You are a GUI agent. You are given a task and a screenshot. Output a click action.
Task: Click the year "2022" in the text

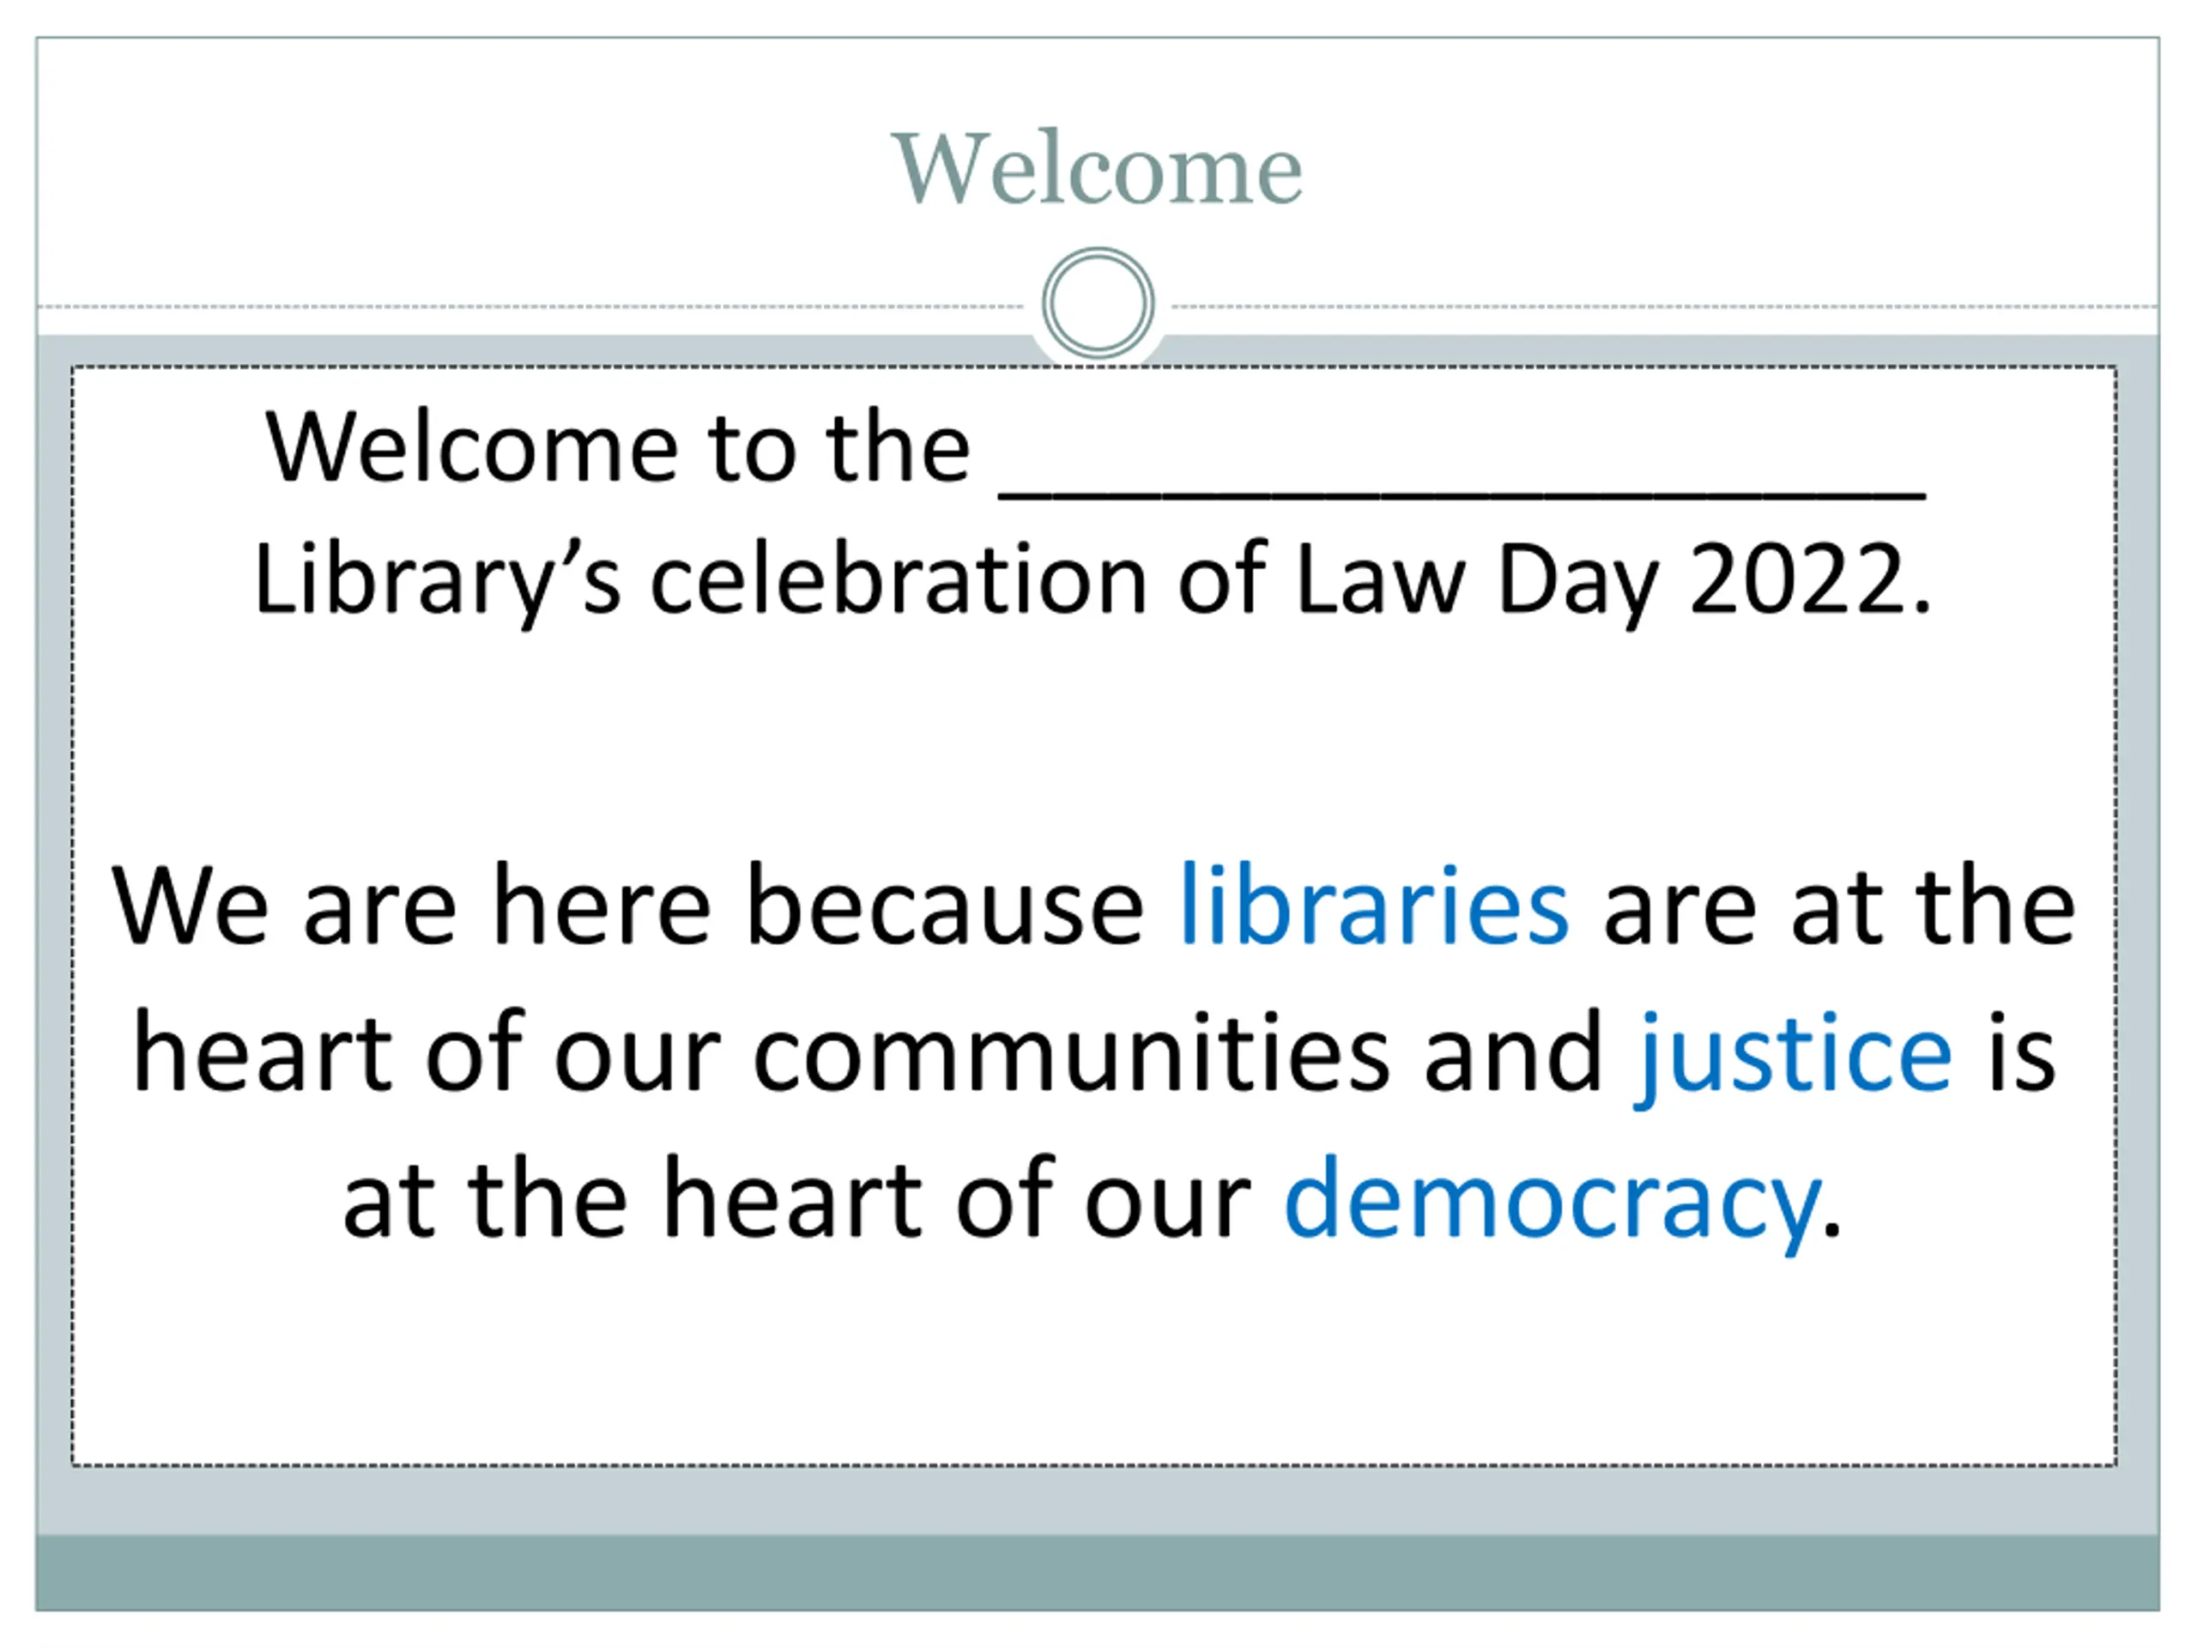point(1798,579)
